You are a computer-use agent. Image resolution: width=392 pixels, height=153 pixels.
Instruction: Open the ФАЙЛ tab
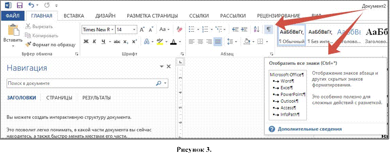click(x=13, y=16)
